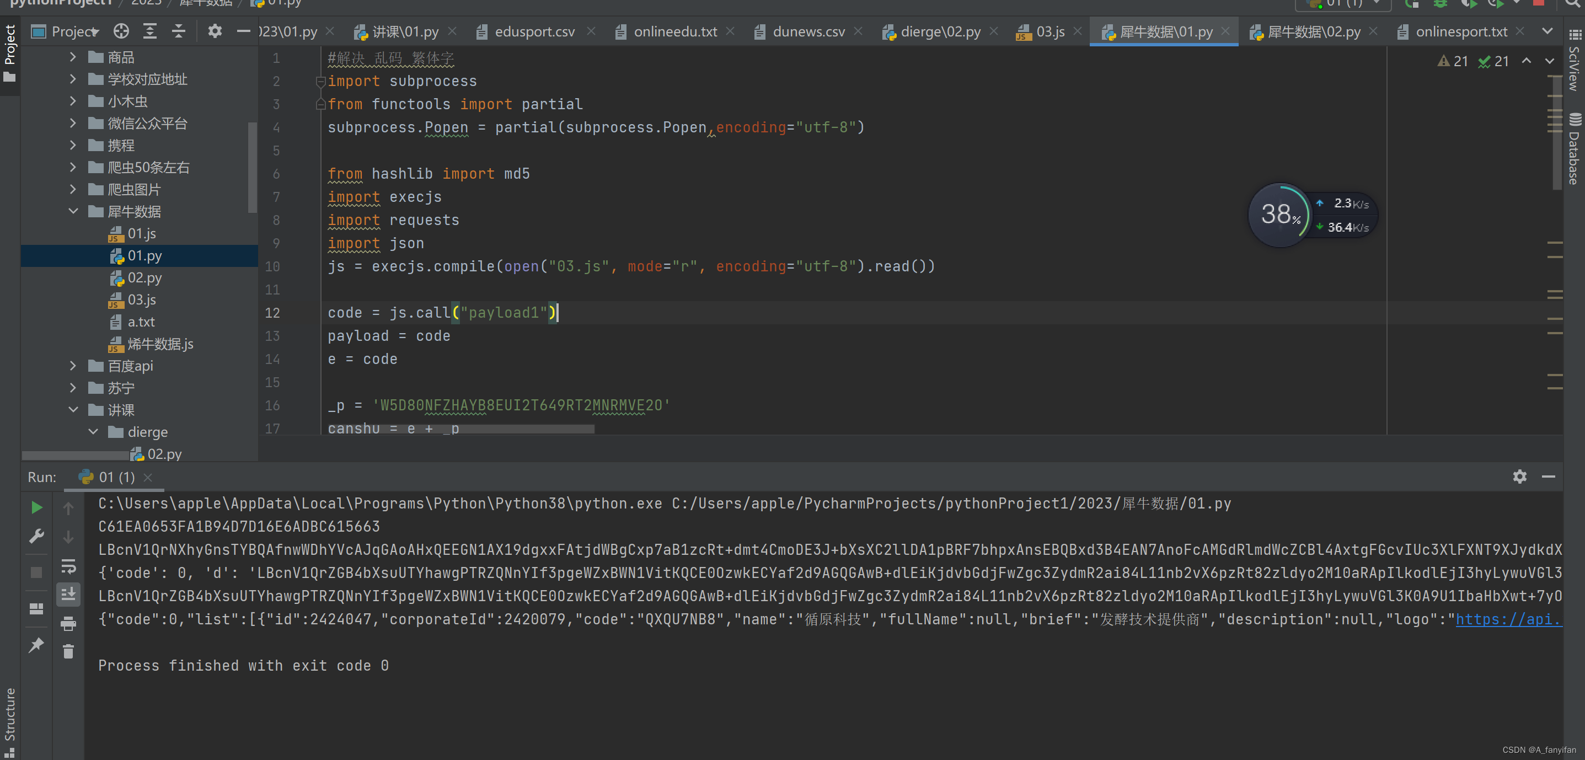Viewport: 1585px width, 760px height.
Task: Click the Up stack trace arrow
Action: coord(68,509)
